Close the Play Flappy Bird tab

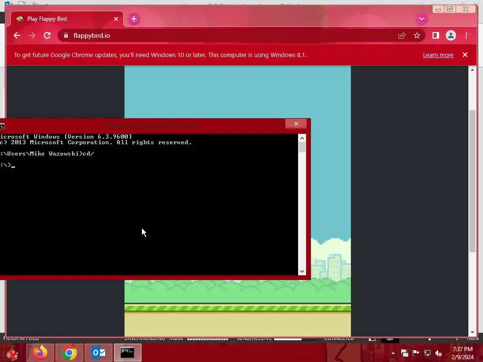(116, 19)
